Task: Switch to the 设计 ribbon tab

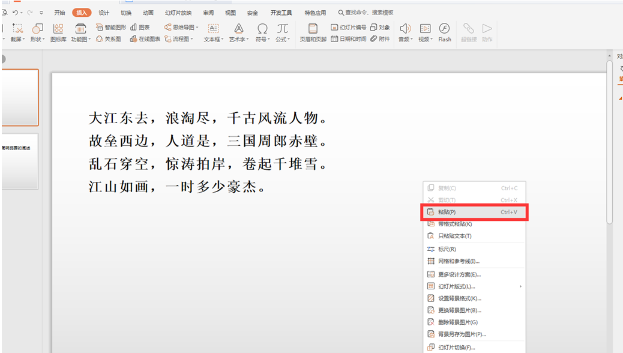Action: point(104,13)
